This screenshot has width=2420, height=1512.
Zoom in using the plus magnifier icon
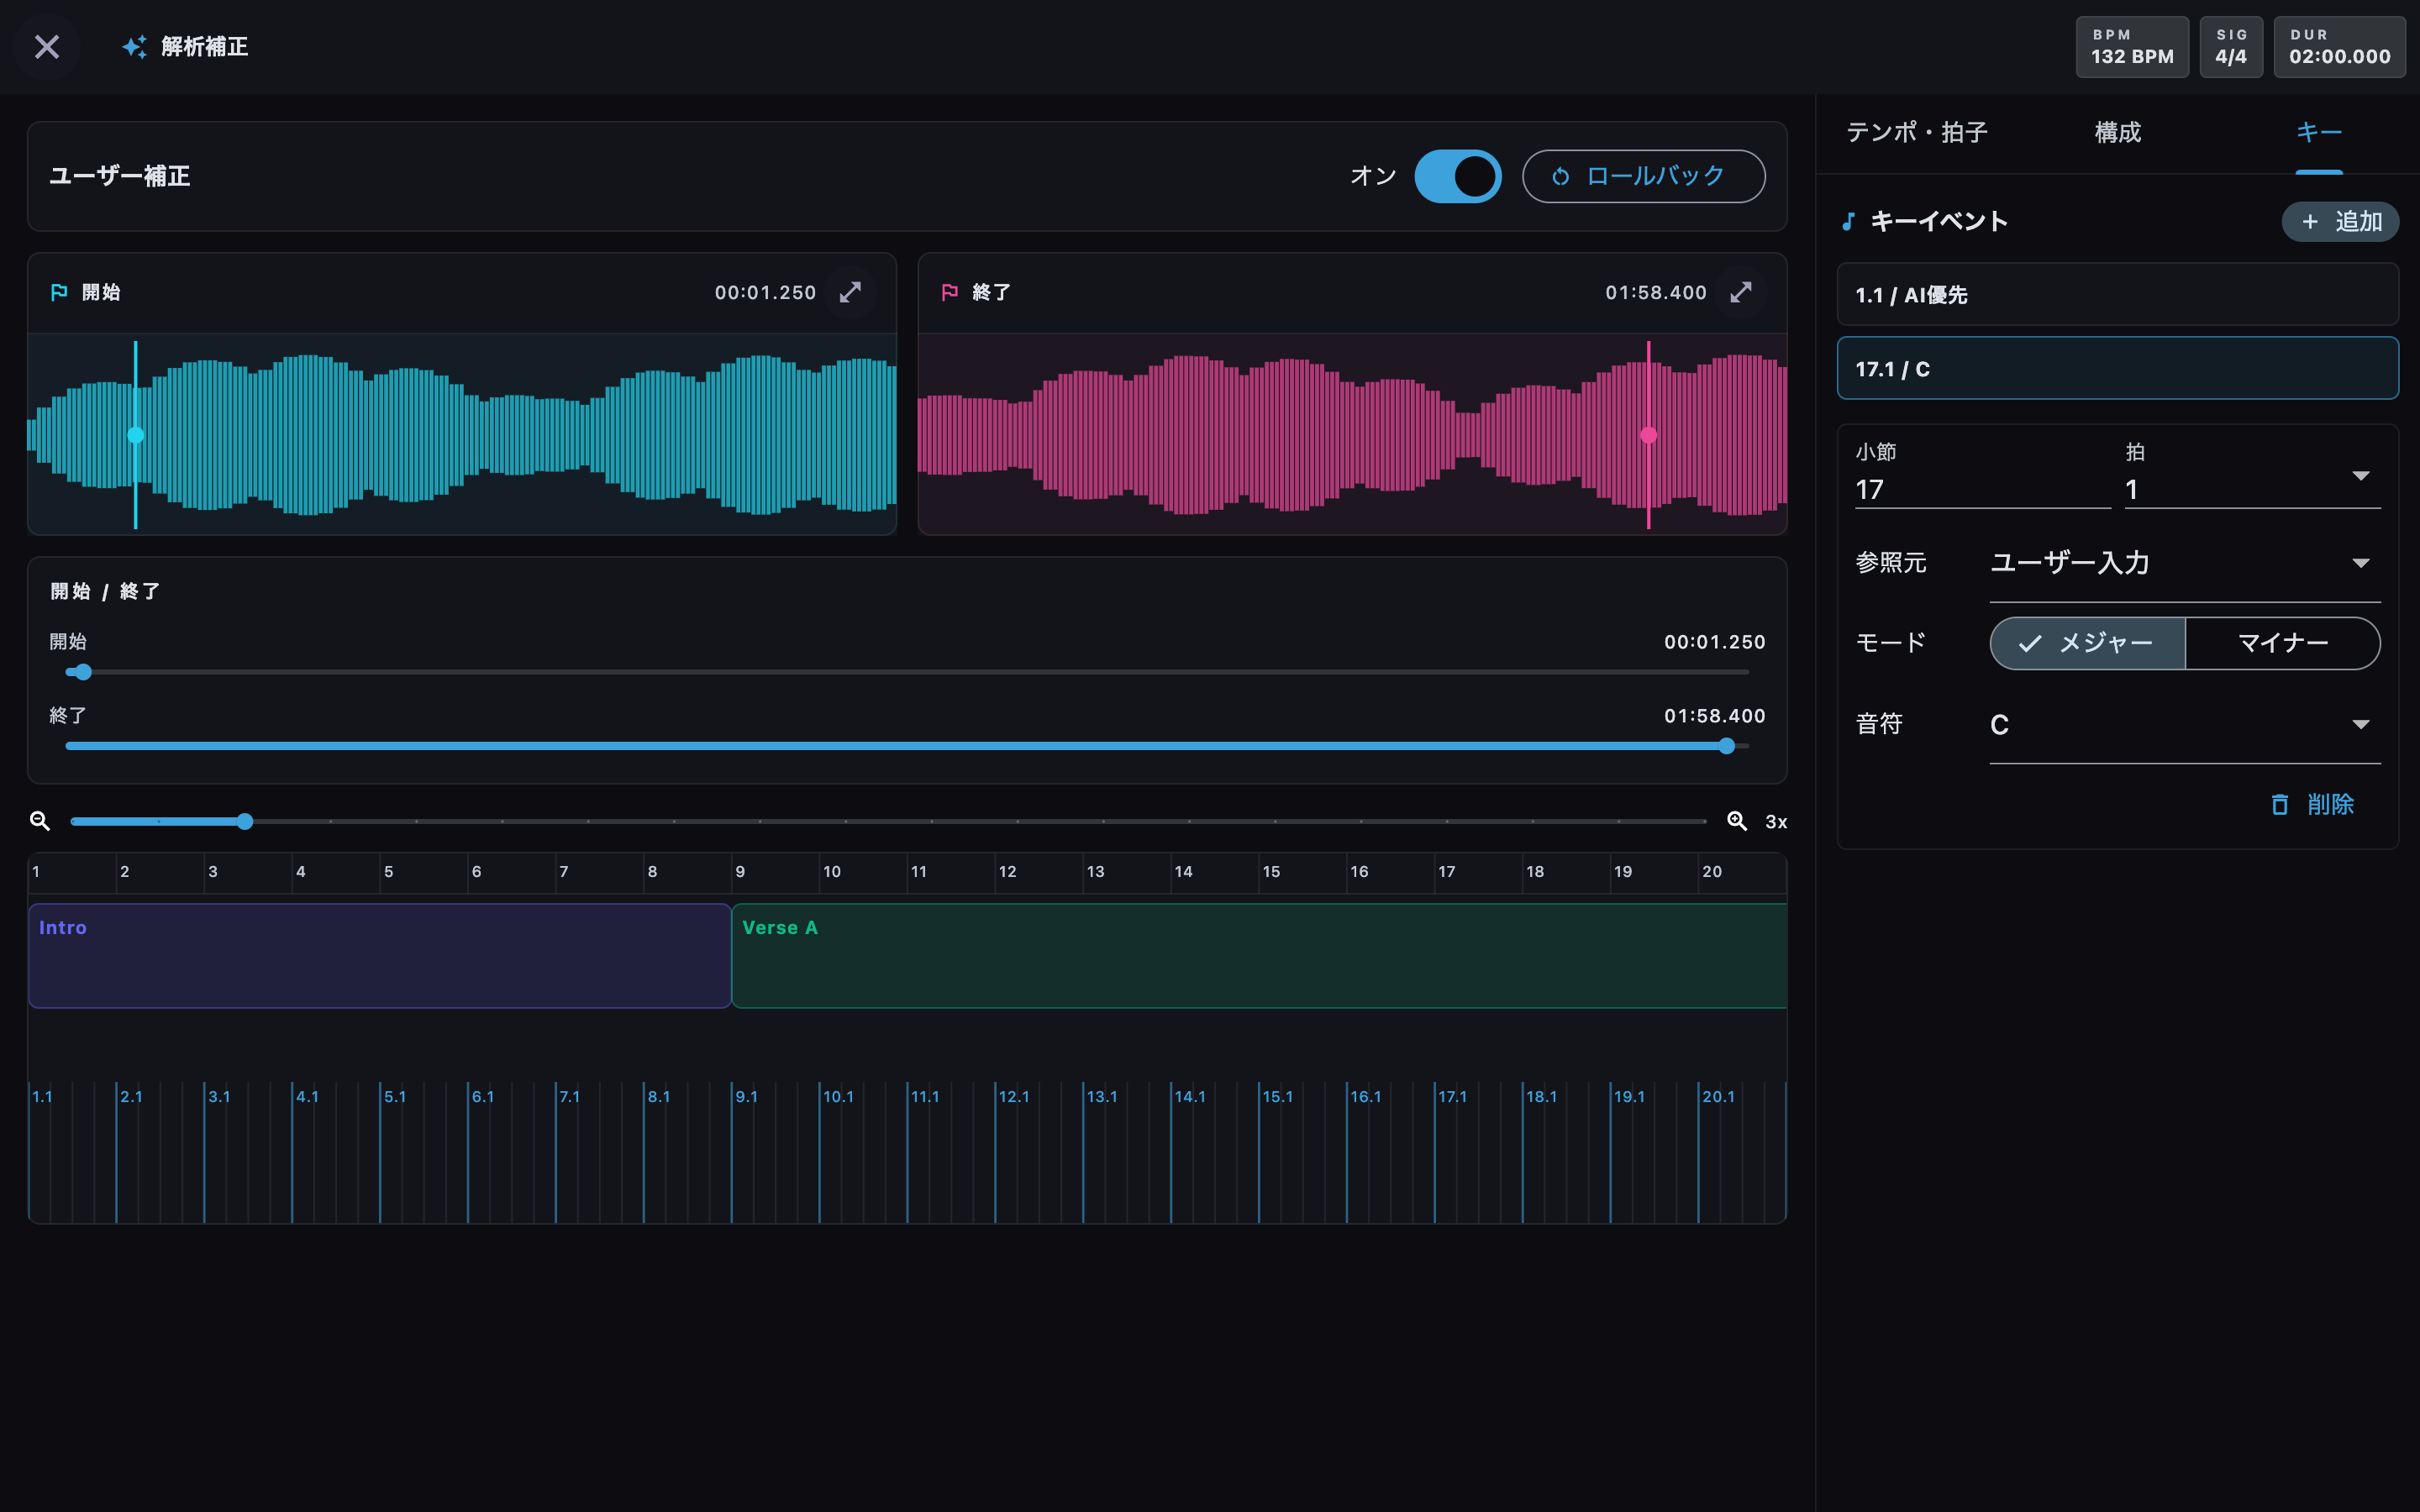click(x=1737, y=821)
